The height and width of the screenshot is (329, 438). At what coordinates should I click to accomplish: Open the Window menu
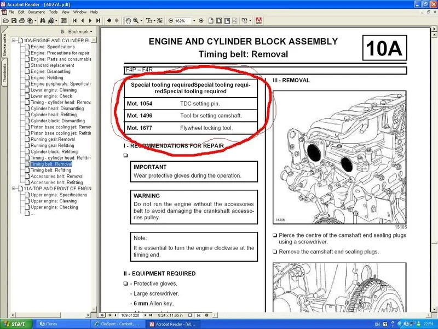tap(79, 12)
